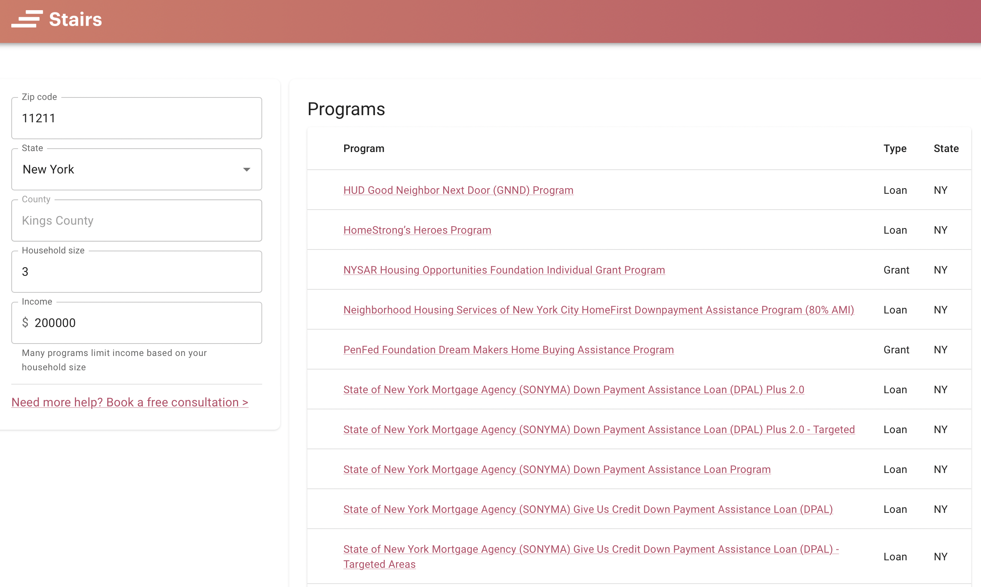The width and height of the screenshot is (981, 587).
Task: Open SONYMA Down Payment Assistance Loan Program
Action: click(556, 470)
